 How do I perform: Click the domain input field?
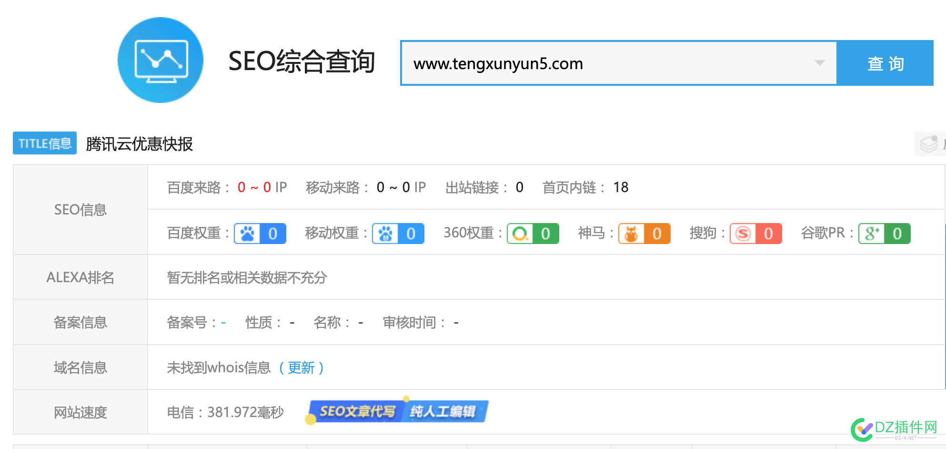tap(618, 63)
